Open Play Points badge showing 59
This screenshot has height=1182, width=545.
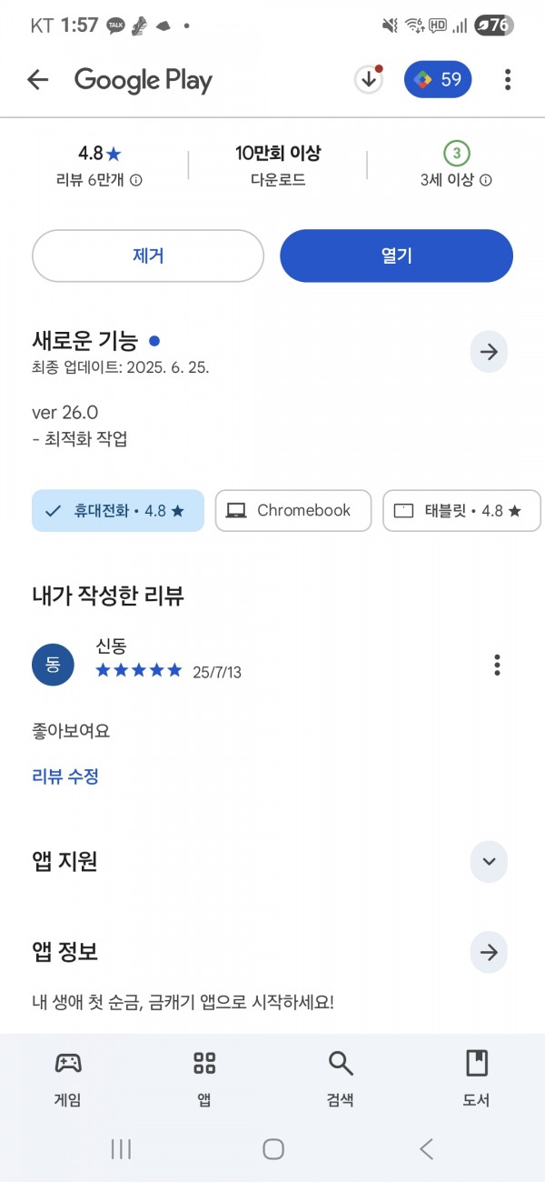[x=439, y=79]
